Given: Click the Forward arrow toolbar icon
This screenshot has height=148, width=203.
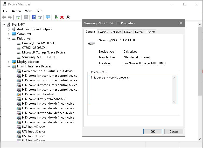Looking at the screenshot, I should click(10, 17).
